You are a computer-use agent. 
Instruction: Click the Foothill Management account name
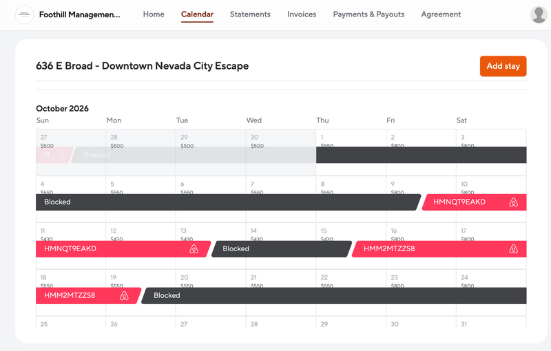[79, 14]
